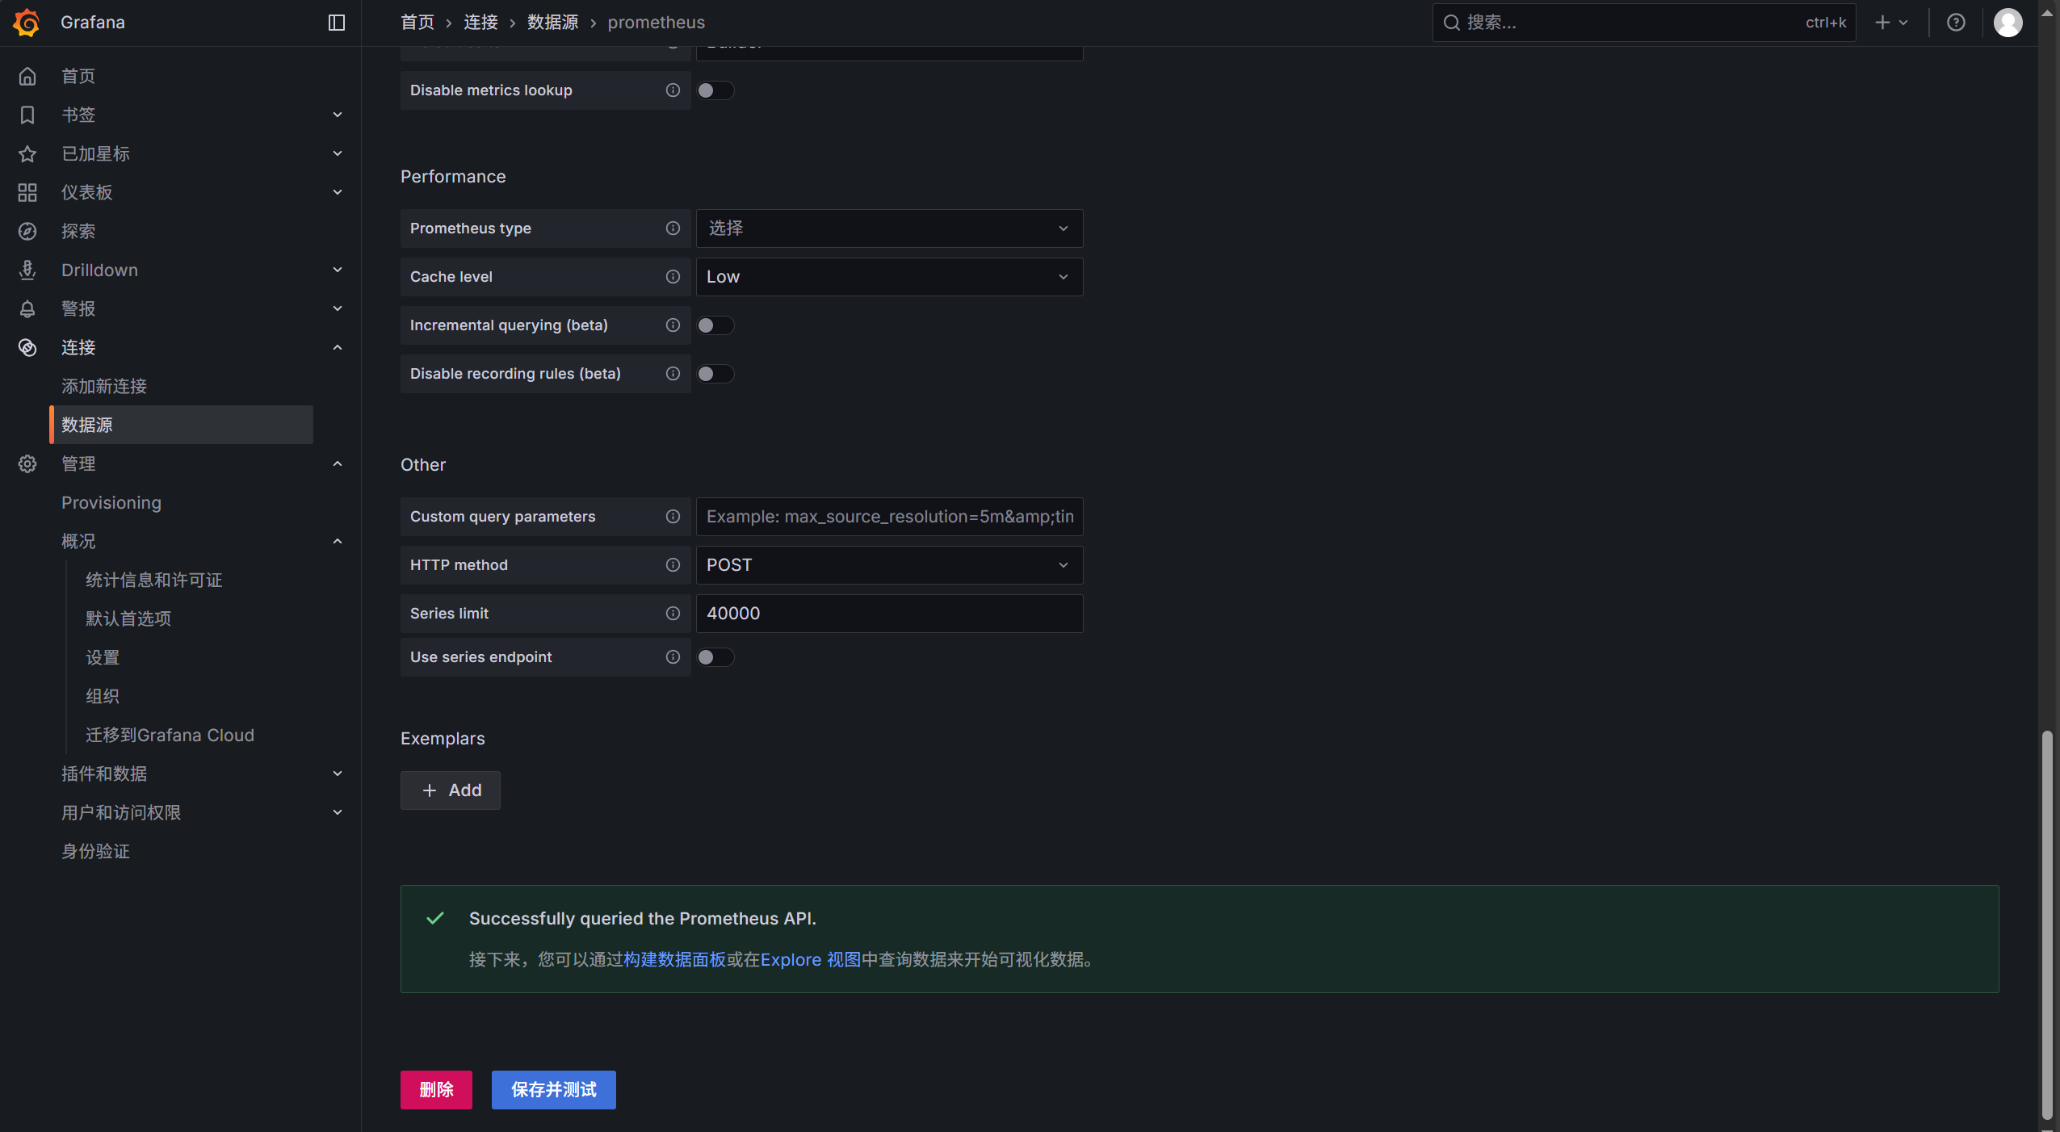
Task: Open 统计信息和许可证 page
Action: (153, 580)
